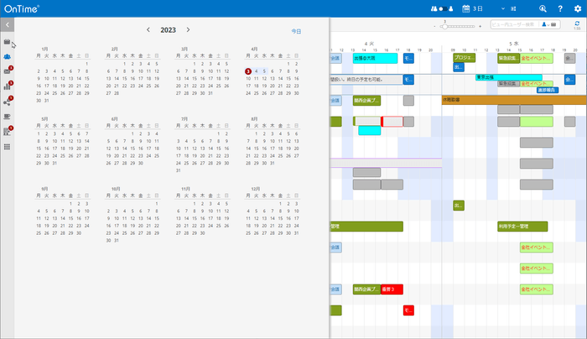The height and width of the screenshot is (339, 587).
Task: Click the zoom slider handle
Action: [x=444, y=26]
